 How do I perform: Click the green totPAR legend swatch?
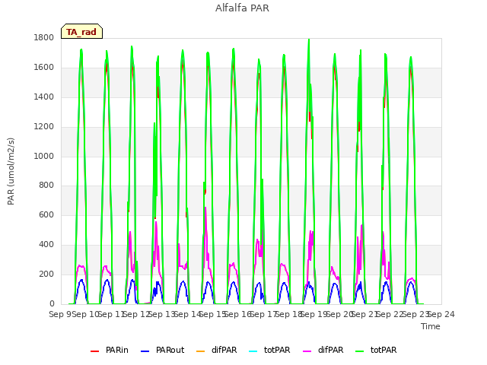tap(359, 351)
